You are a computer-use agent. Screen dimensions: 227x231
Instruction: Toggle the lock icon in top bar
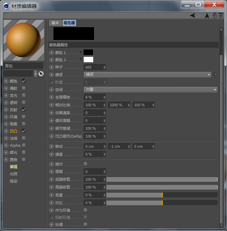[214, 15]
